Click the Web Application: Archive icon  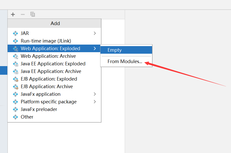[15, 56]
